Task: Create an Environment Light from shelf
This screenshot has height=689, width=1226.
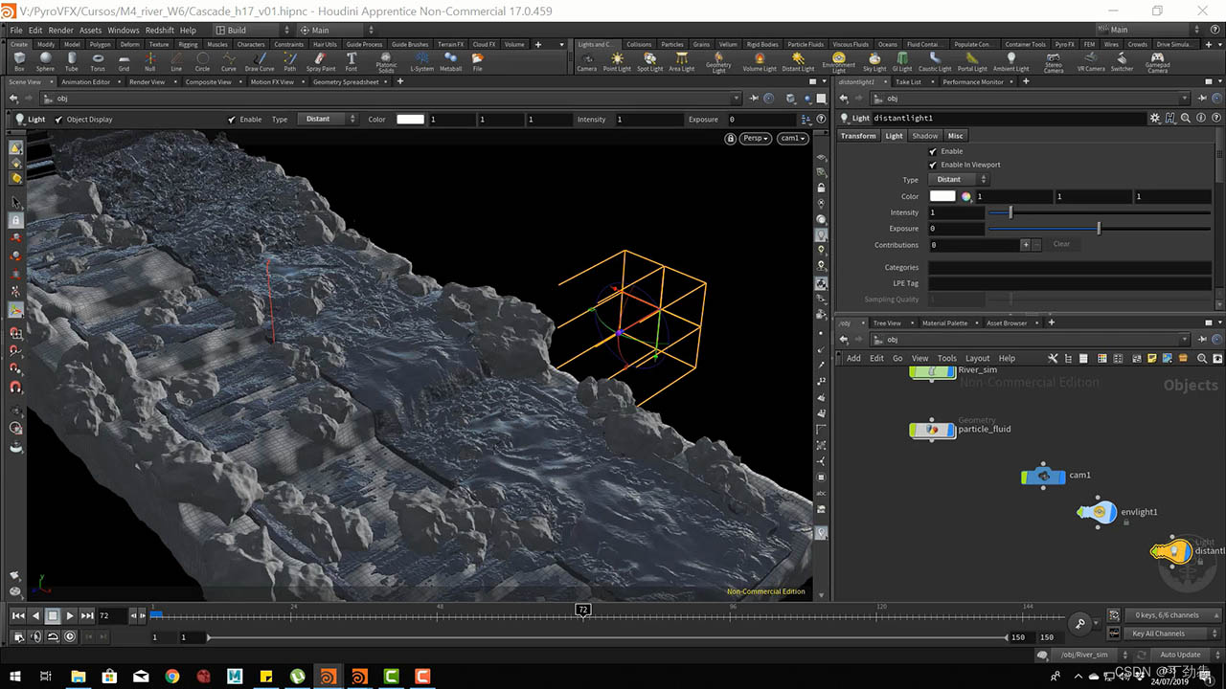Action: coord(838,63)
